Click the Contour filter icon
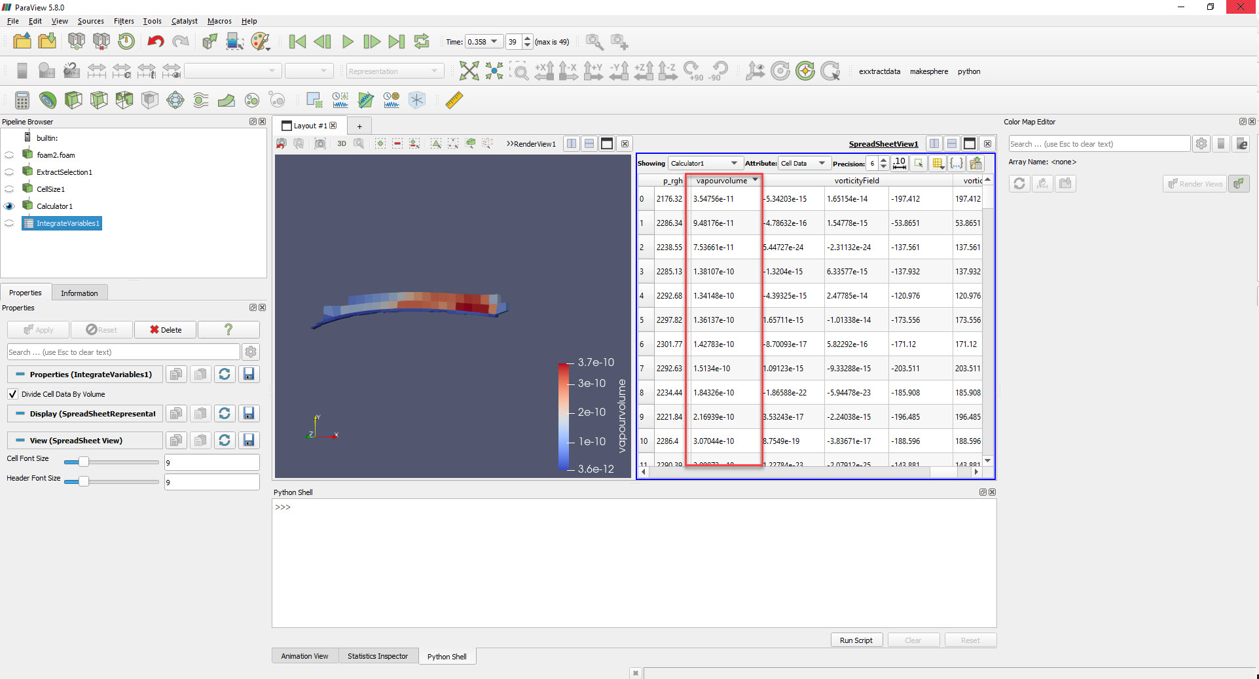 click(48, 100)
